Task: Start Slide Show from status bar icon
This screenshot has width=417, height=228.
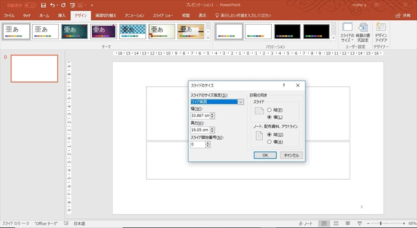Action: point(359,223)
